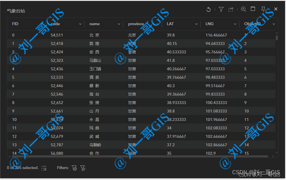Click name cell 山 丹
The width and height of the screenshot is (286, 180).
(94, 111)
